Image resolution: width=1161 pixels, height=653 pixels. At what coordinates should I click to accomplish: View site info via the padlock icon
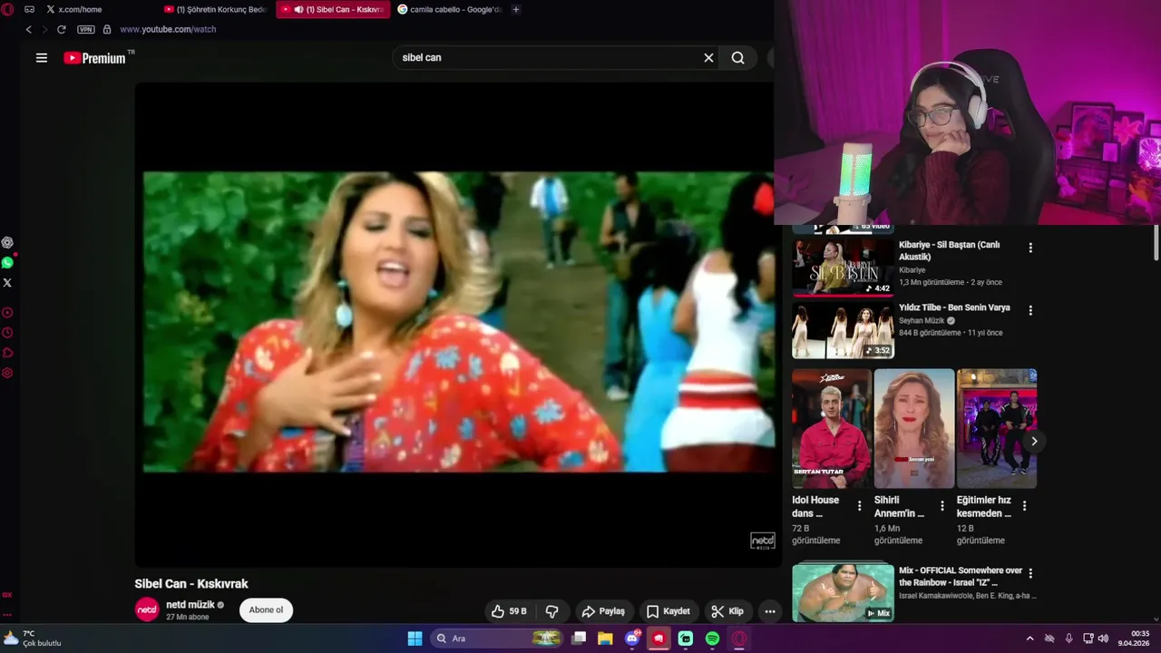pos(108,29)
